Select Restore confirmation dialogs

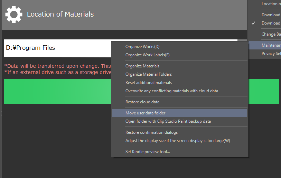(x=151, y=132)
